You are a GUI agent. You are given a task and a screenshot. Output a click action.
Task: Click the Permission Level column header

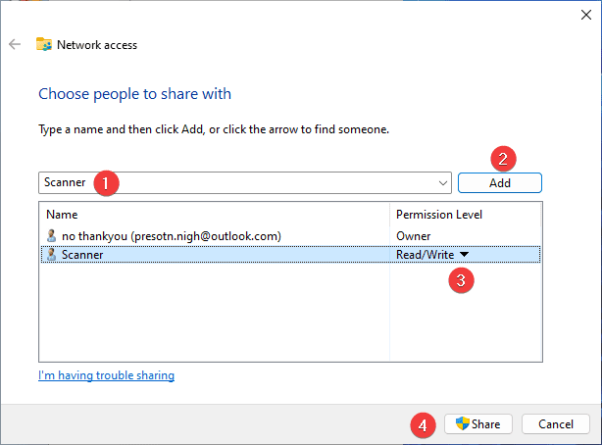tap(438, 214)
